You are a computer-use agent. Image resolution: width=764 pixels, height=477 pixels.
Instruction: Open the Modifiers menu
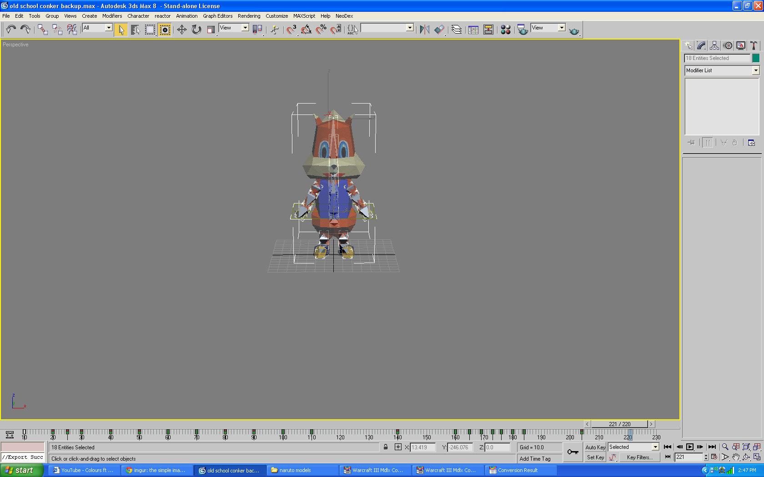coord(112,16)
